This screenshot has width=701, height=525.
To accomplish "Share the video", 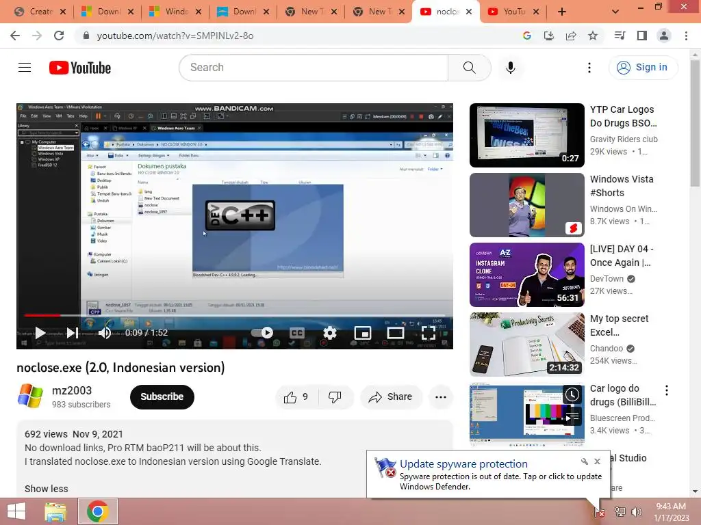I will 391,396.
